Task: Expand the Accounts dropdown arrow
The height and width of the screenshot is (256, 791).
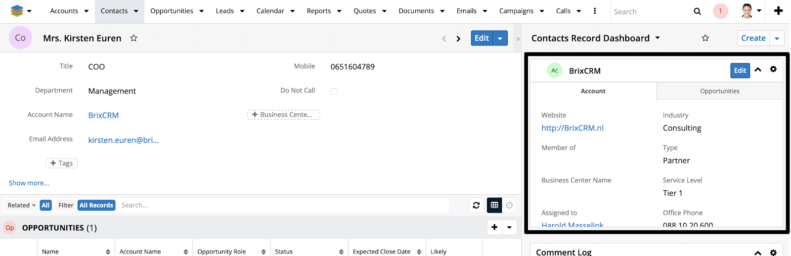Action: coord(87,11)
